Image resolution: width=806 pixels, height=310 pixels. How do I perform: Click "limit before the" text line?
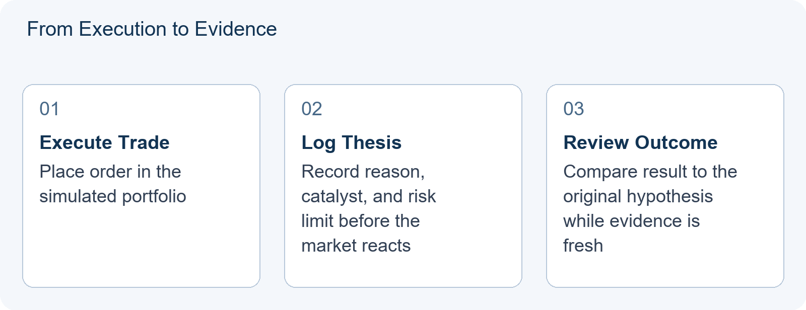tap(361, 221)
